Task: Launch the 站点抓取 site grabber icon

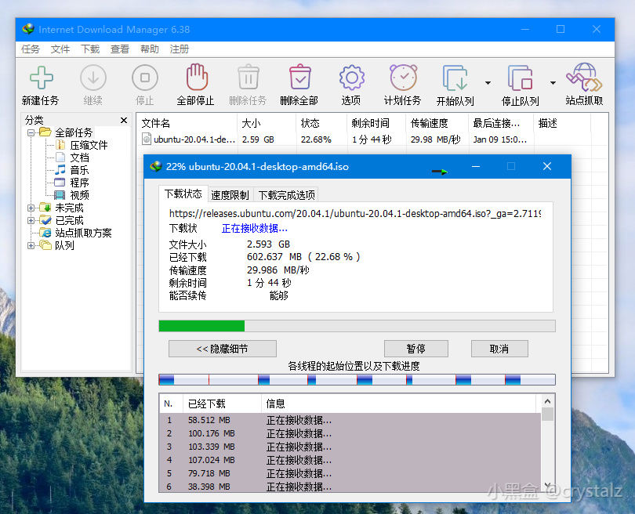Action: coord(583,77)
